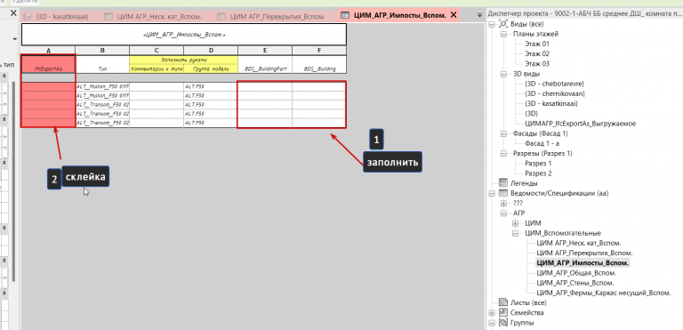This screenshot has width=683, height=330.
Task: Click the Легенды legend icon
Action: (503, 183)
